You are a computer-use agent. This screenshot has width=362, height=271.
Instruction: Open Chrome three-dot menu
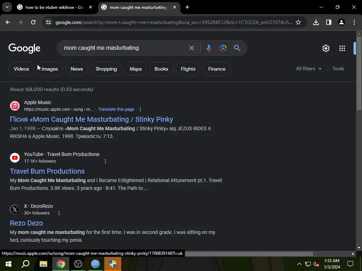point(354,22)
